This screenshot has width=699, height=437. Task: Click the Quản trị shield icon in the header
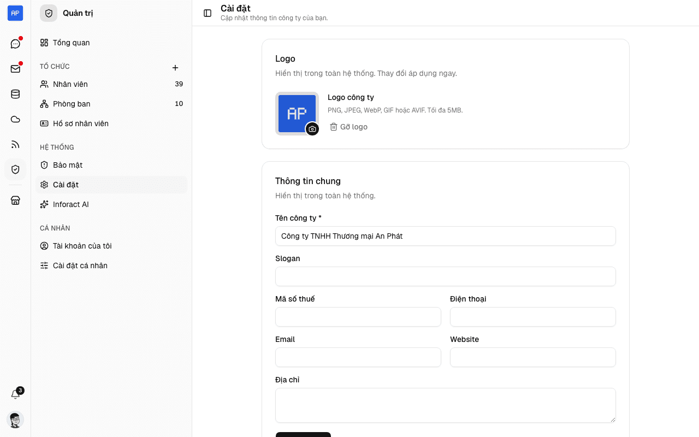coord(49,13)
